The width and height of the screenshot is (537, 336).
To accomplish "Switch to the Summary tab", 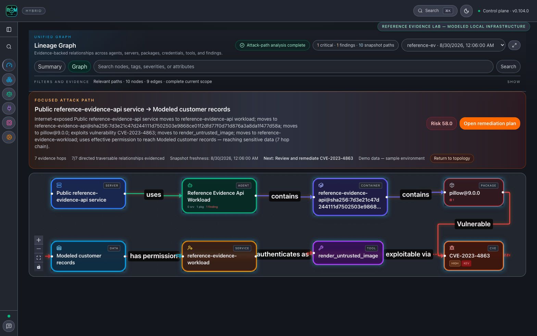I will point(50,67).
